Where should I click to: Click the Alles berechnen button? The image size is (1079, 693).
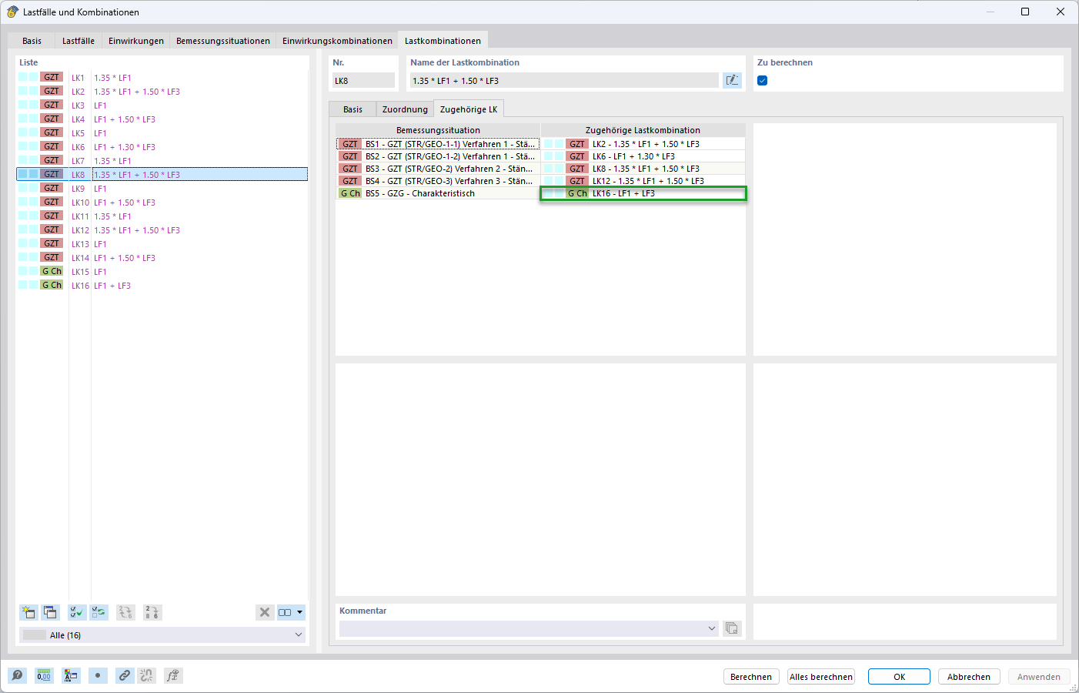(x=821, y=677)
